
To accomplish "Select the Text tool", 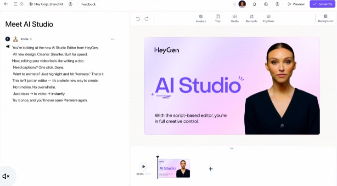I will pyautogui.click(x=218, y=18).
